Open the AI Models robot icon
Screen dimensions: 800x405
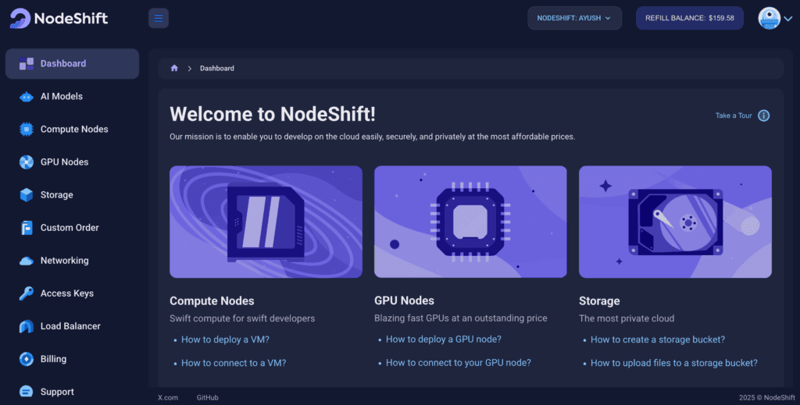coord(27,97)
